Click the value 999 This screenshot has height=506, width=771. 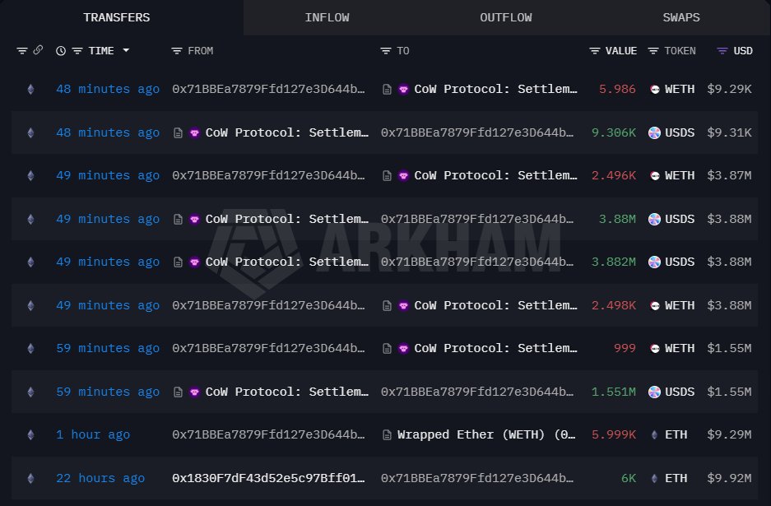[625, 349]
